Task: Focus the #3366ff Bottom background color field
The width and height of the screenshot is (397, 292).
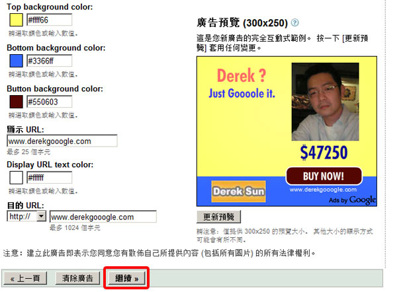Action: (x=50, y=61)
